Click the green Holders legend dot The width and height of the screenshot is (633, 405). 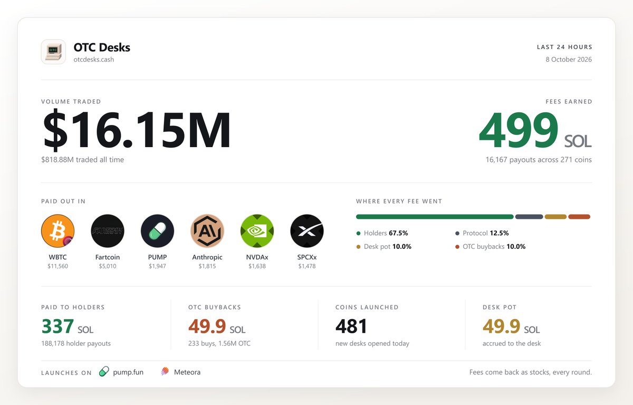pos(359,233)
